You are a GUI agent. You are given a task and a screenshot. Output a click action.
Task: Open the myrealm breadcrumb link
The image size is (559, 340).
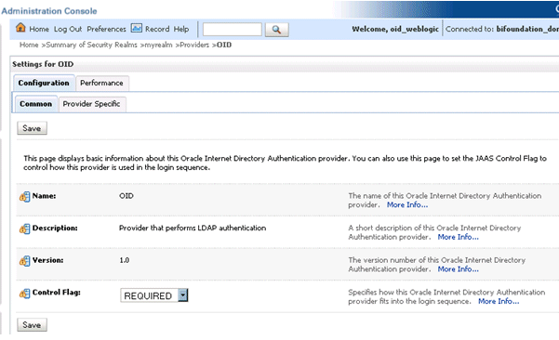[158, 45]
